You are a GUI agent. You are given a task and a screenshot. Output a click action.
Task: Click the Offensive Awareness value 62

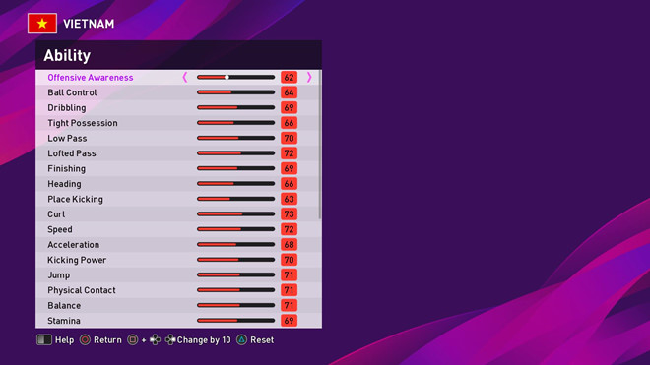pyautogui.click(x=289, y=77)
